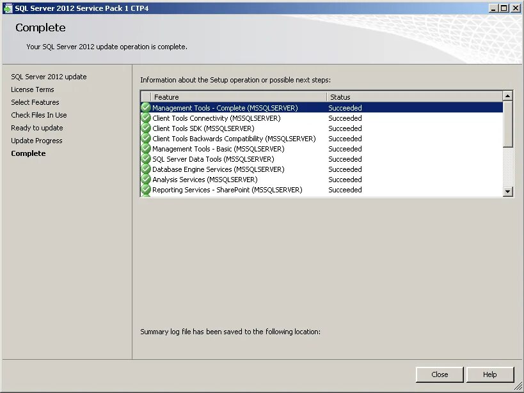The image size is (524, 393).
Task: Click Succeeded status for Database Engine Services
Action: (345, 169)
